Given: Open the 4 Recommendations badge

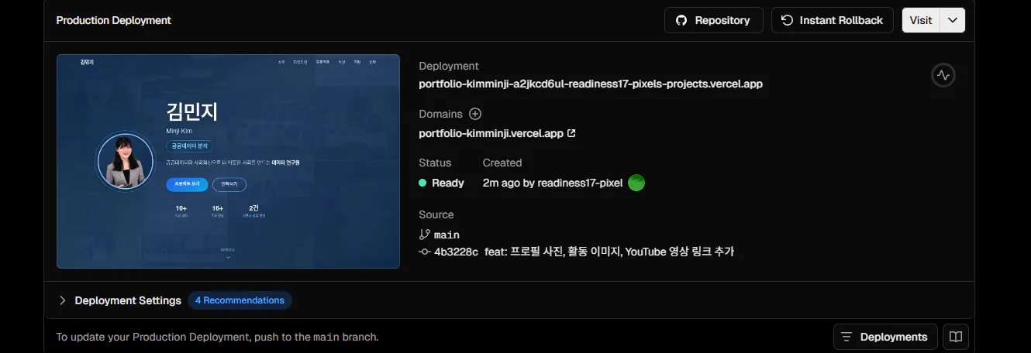Looking at the screenshot, I should [x=240, y=300].
